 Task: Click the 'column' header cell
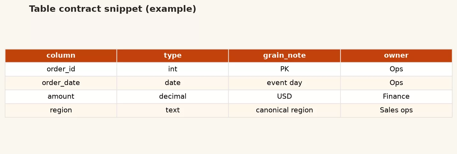click(x=61, y=55)
